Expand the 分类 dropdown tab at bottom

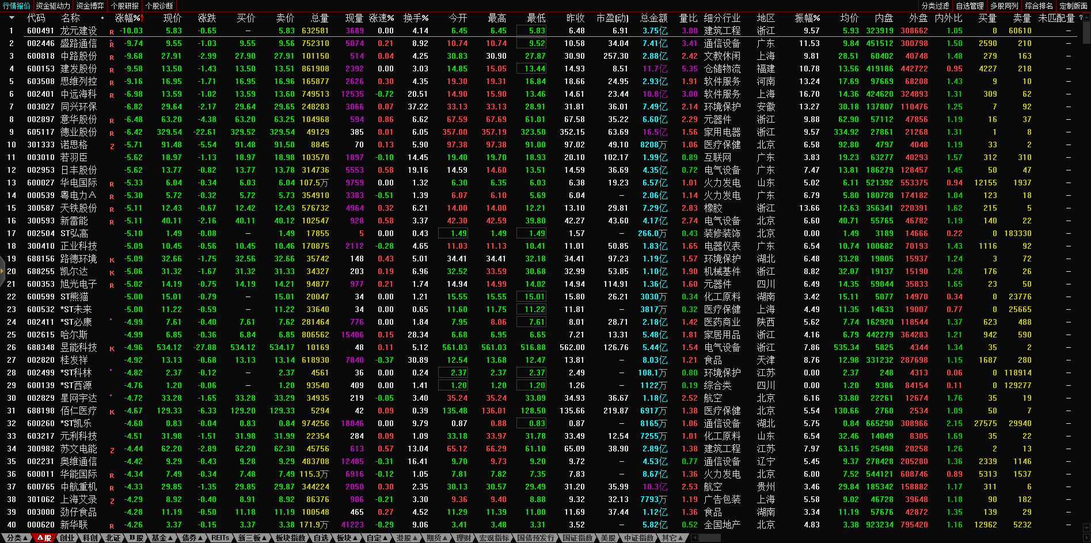coord(17,538)
